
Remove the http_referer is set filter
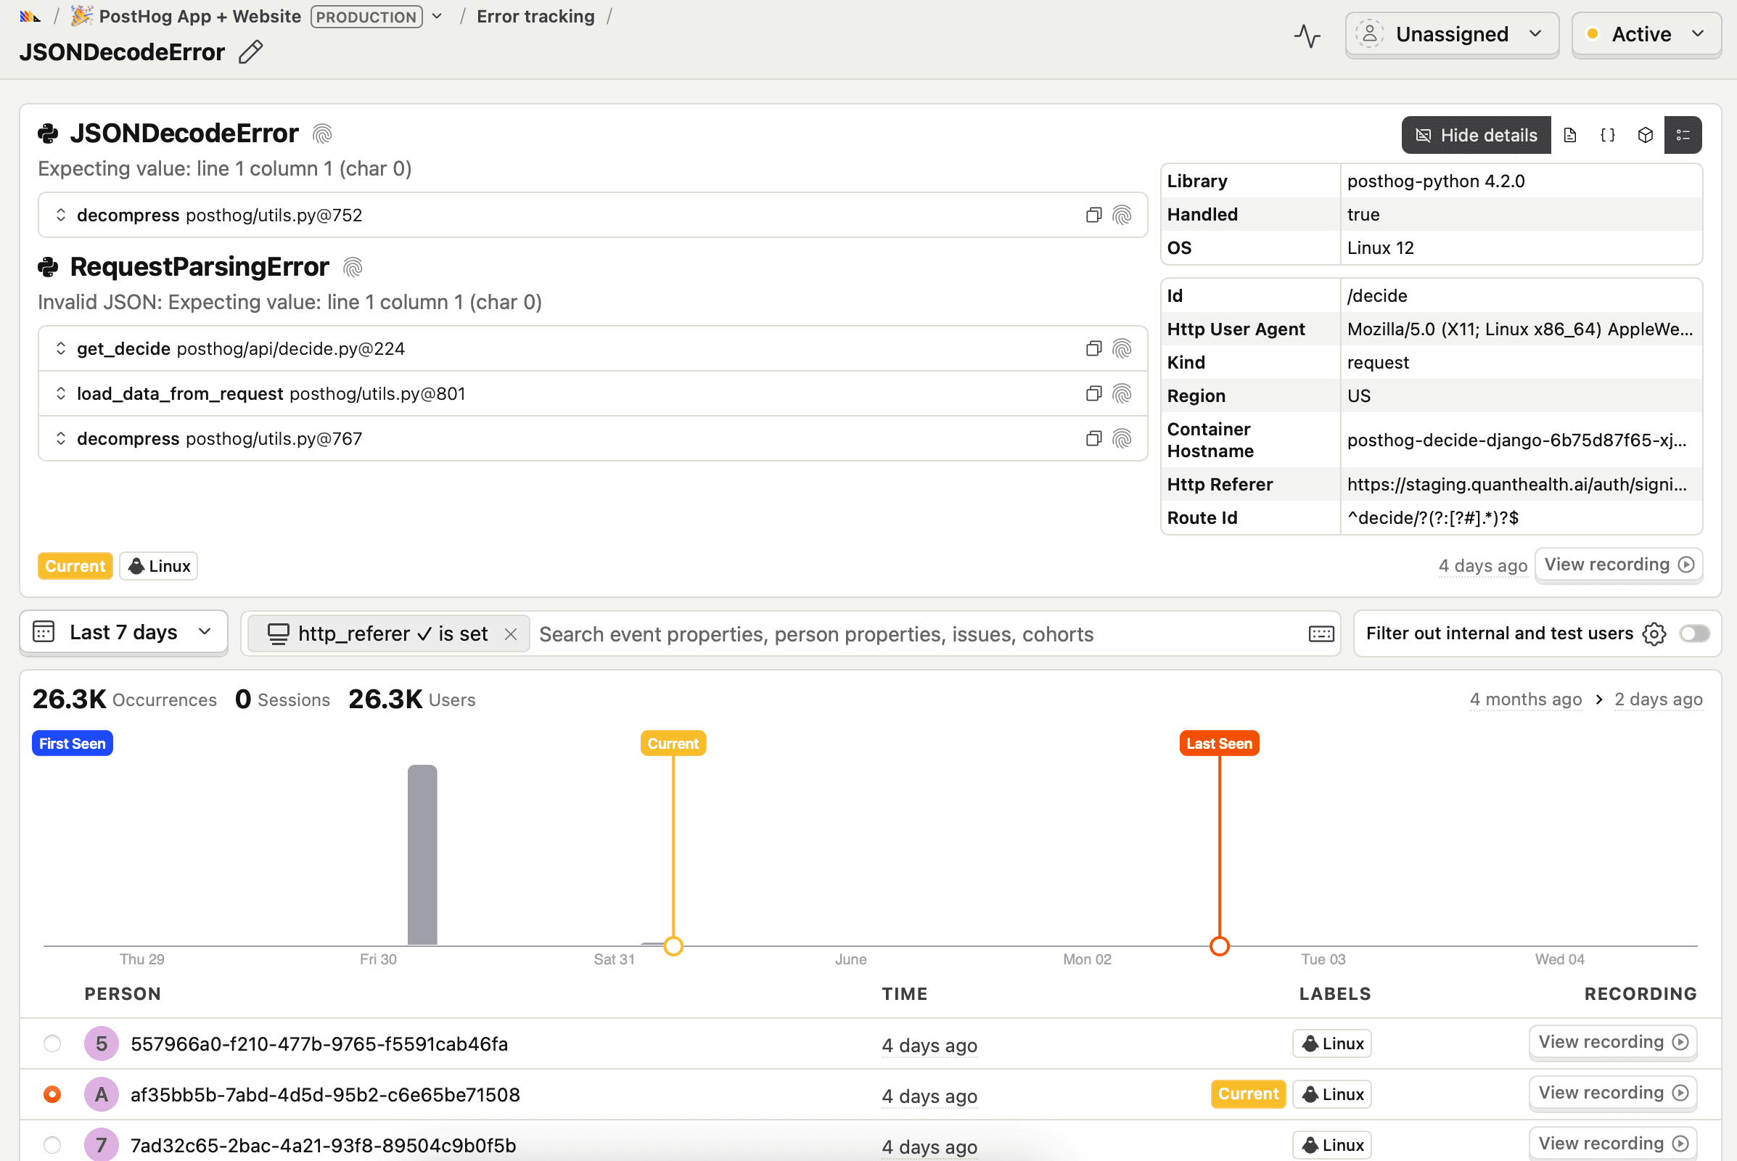point(510,634)
